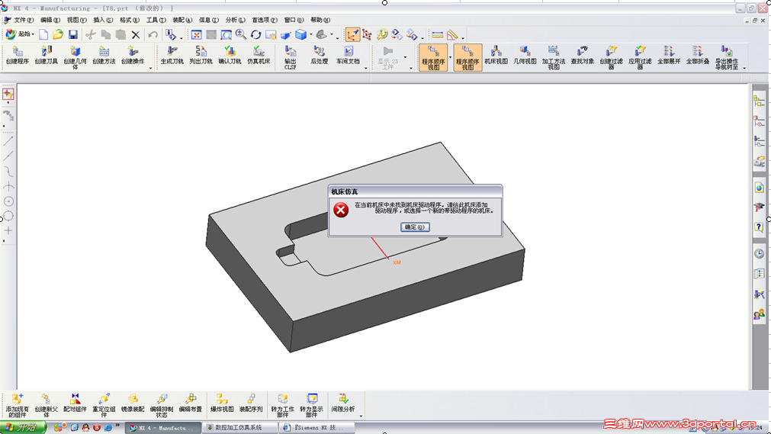This screenshot has width=771, height=434.
Task: Click the 创建过滤器 icon
Action: click(611, 57)
